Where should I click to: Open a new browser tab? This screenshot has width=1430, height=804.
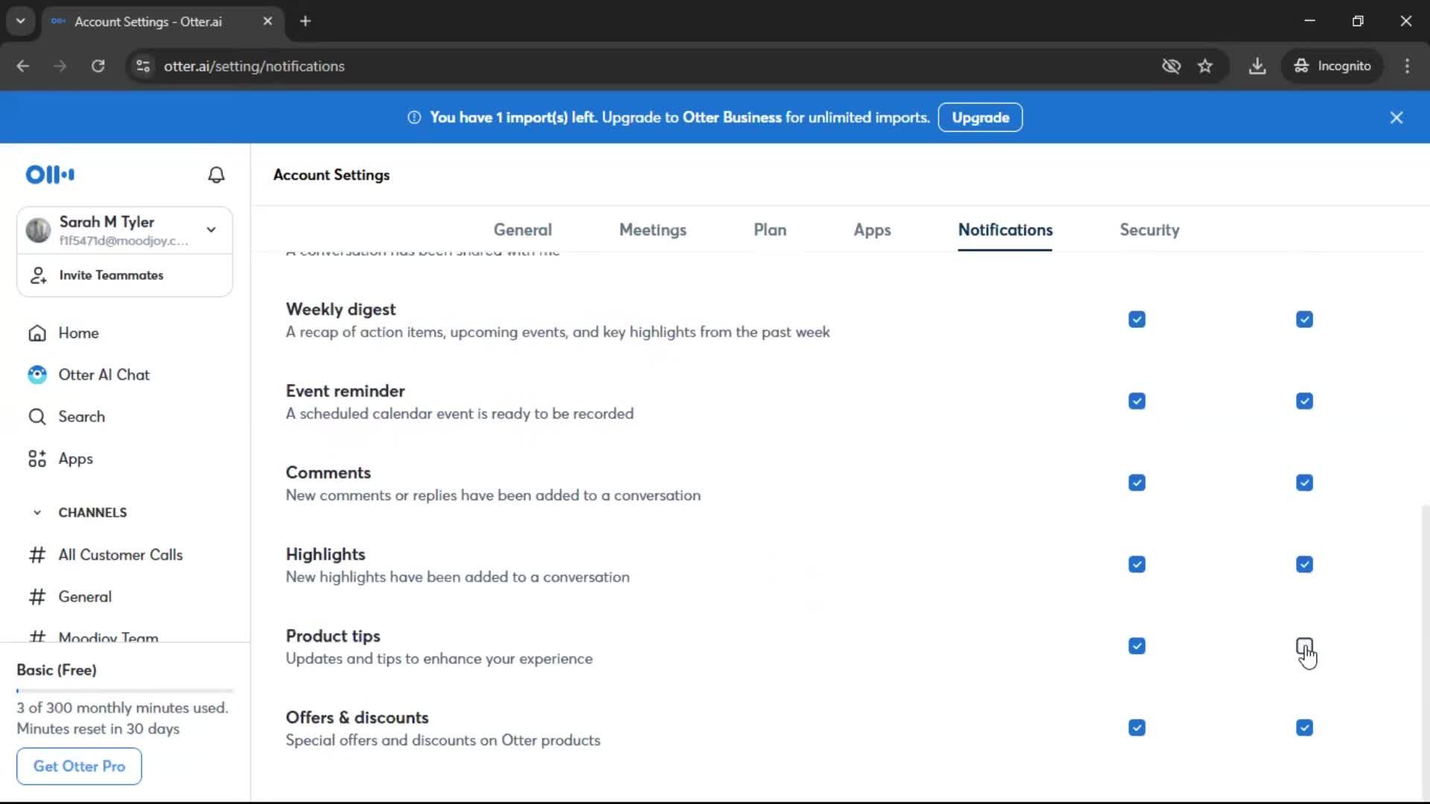click(x=305, y=21)
